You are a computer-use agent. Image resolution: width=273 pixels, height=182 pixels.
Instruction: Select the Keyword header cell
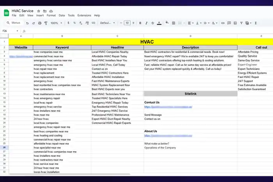click(62, 47)
